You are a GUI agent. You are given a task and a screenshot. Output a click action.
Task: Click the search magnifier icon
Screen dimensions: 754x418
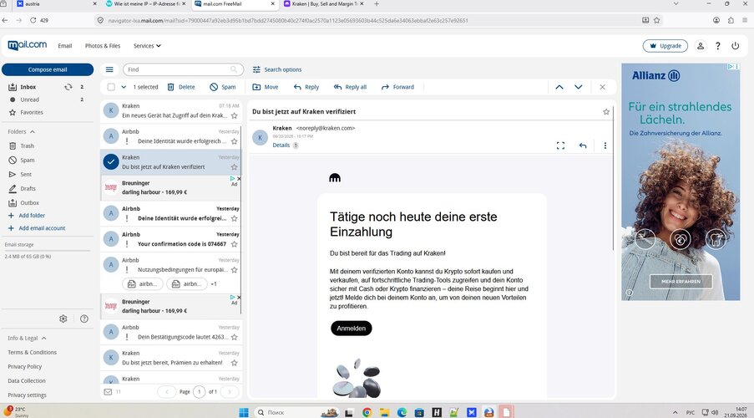click(234, 69)
